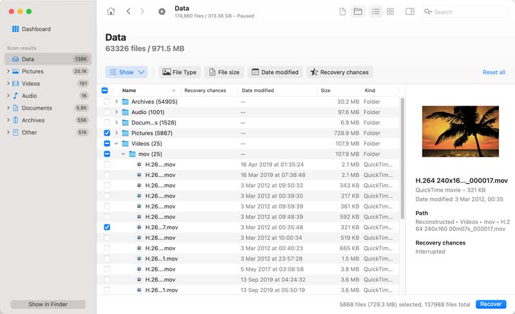This screenshot has width=515, height=314.
Task: Click the Recover button
Action: (491, 304)
